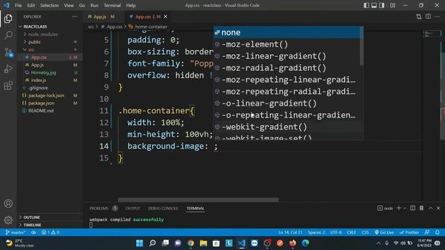The width and height of the screenshot is (445, 250).
Task: Switch to the OUTPUT panel tab
Action: (133, 208)
